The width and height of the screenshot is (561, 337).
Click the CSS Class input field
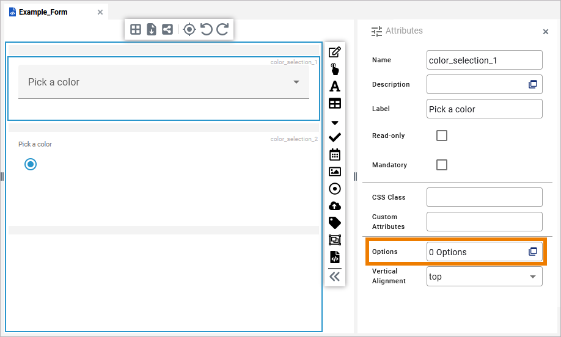tap(484, 197)
